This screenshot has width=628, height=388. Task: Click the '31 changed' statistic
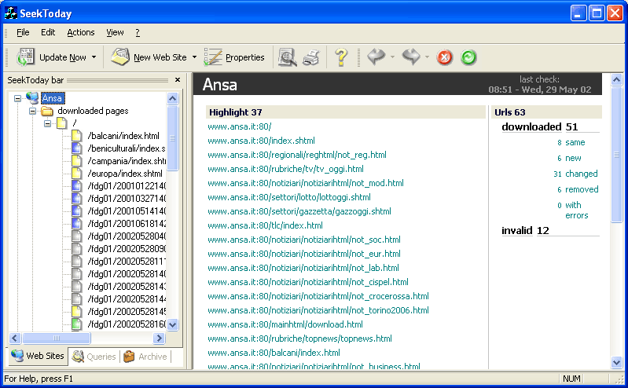(x=575, y=174)
